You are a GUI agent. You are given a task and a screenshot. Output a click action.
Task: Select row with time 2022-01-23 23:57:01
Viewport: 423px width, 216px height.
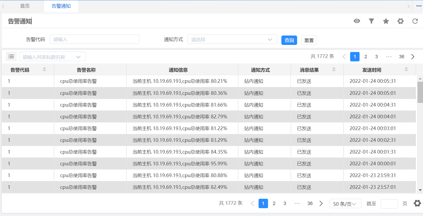(209, 187)
